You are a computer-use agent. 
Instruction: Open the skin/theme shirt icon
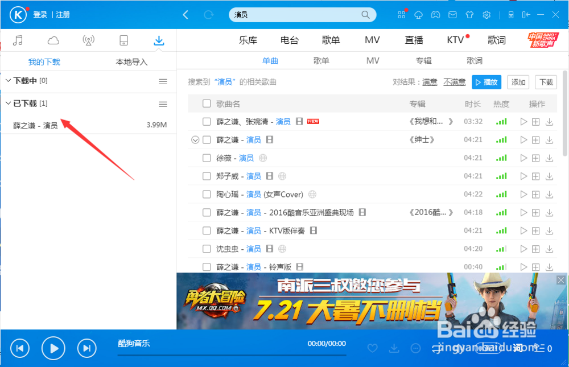(x=469, y=14)
